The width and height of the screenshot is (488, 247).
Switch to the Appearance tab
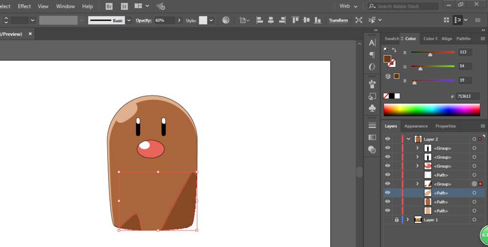tap(416, 126)
